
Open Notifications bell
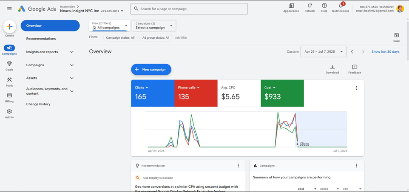[x=341, y=6]
